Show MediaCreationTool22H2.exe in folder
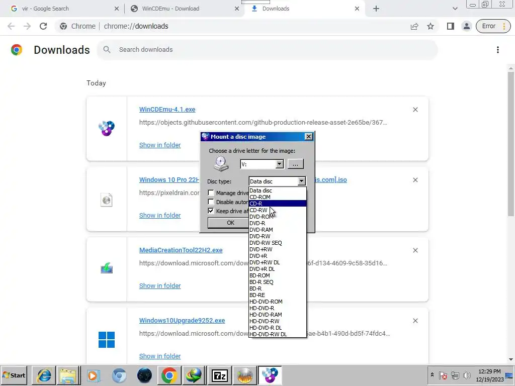The image size is (515, 386). [160, 286]
